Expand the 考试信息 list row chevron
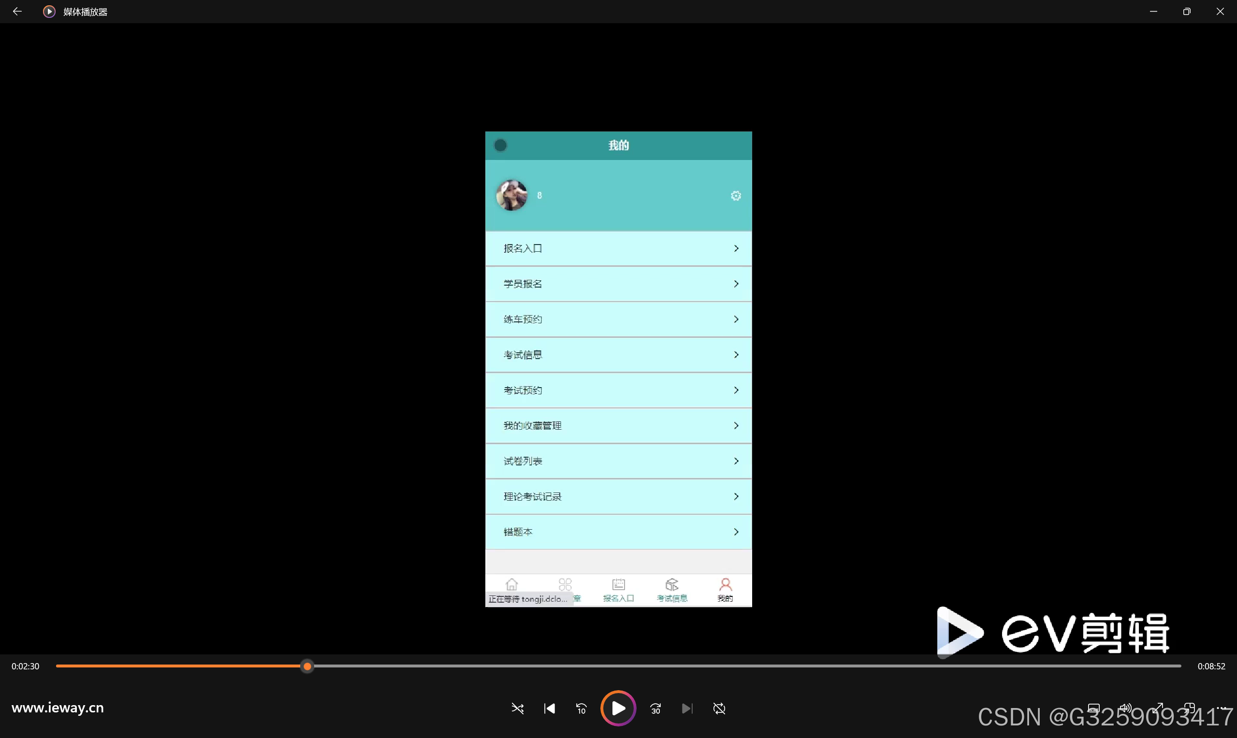This screenshot has height=738, width=1237. click(736, 355)
